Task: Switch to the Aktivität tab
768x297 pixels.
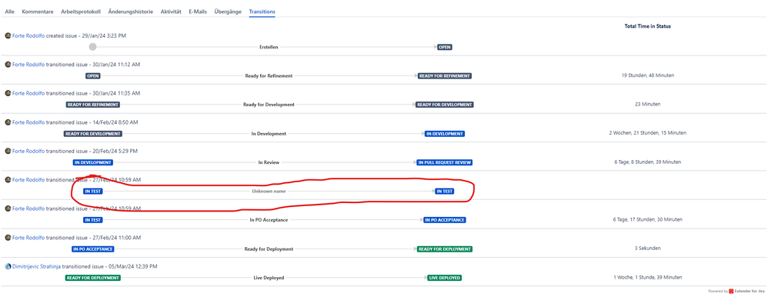Action: [x=171, y=12]
